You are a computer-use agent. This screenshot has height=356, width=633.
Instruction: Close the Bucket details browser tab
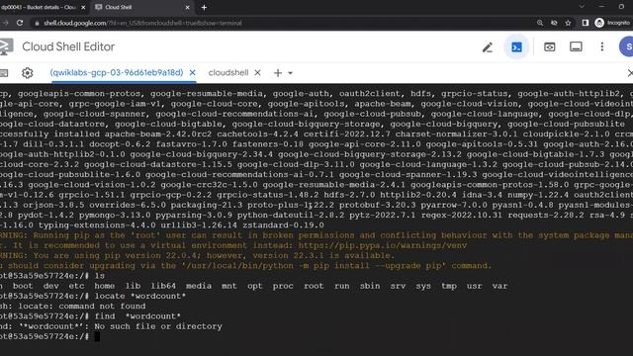click(83, 7)
